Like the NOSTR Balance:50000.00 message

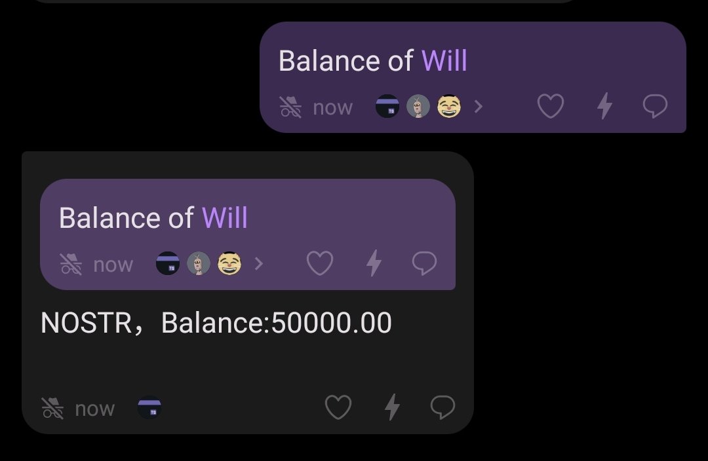coord(338,407)
